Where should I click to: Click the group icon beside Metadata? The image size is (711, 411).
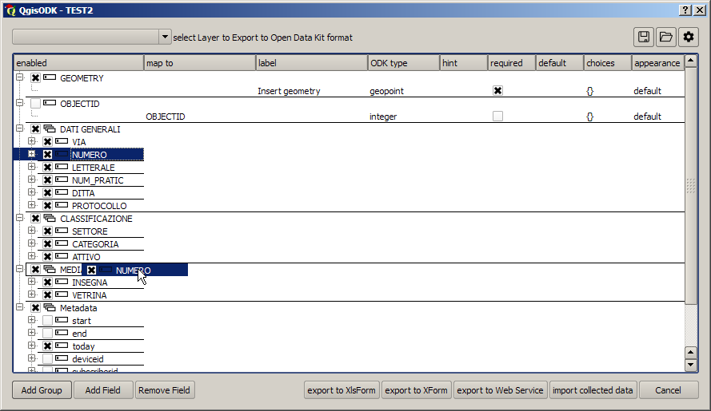click(x=50, y=308)
